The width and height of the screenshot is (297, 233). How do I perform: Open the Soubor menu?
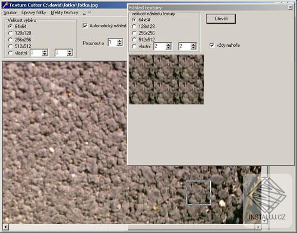pyautogui.click(x=10, y=12)
